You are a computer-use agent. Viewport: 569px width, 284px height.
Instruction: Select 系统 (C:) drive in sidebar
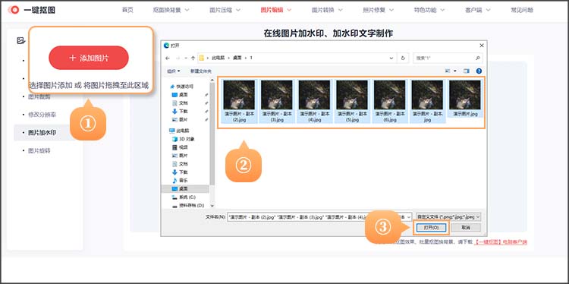coord(184,197)
